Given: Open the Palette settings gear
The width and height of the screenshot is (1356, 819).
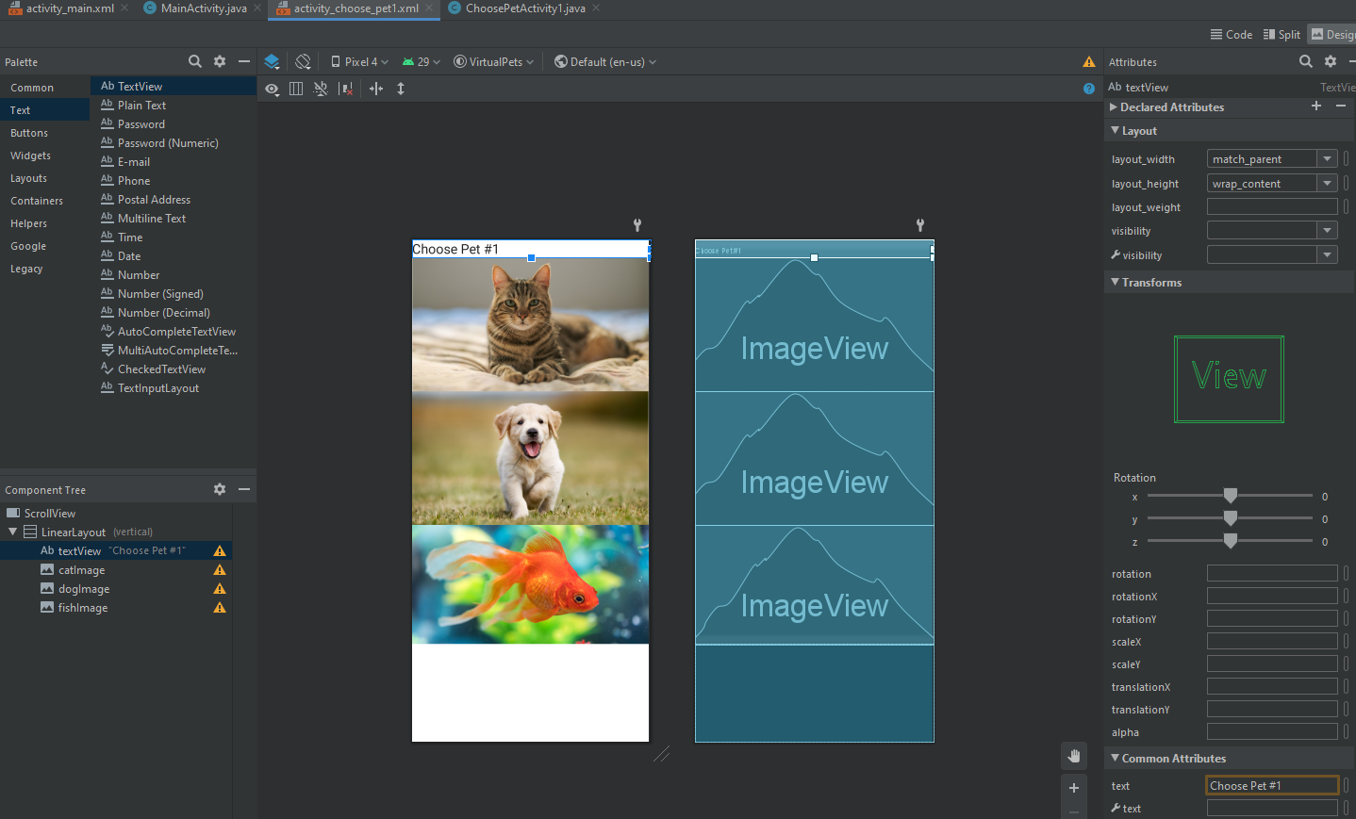Looking at the screenshot, I should (220, 61).
